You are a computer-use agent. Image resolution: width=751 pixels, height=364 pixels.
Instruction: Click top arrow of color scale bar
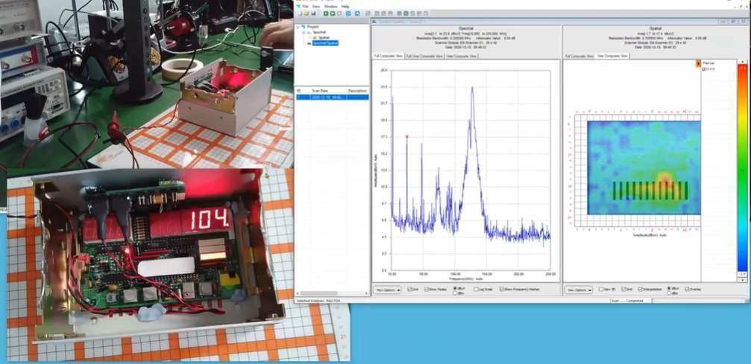coord(741,63)
